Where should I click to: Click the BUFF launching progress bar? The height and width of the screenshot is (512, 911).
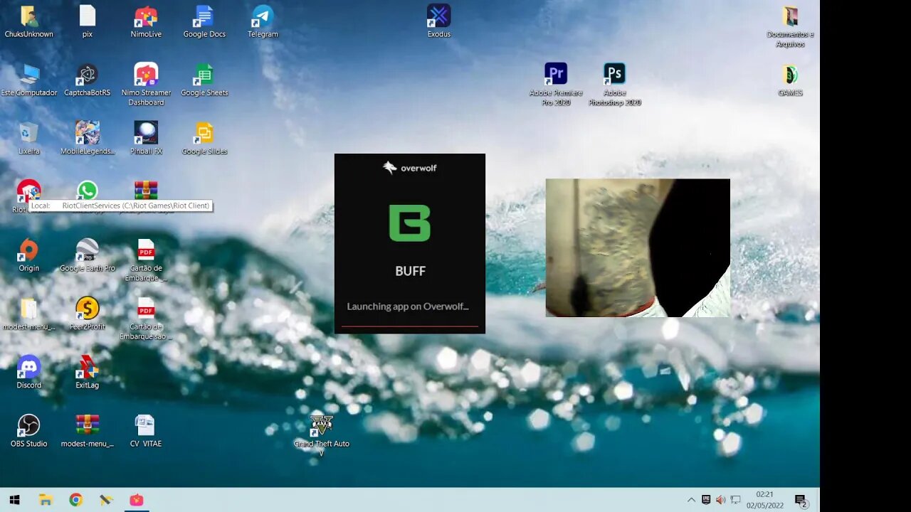410,326
